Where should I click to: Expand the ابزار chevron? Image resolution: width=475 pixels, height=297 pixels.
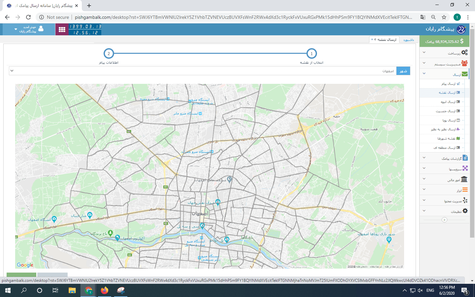(x=424, y=189)
